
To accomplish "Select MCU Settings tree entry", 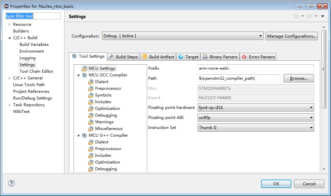I will tap(101, 68).
